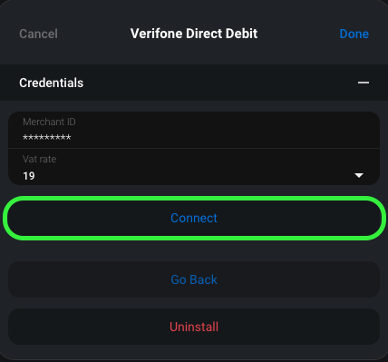Open the Vat rate dropdown arrow
This screenshot has width=388, height=362.
[x=359, y=175]
